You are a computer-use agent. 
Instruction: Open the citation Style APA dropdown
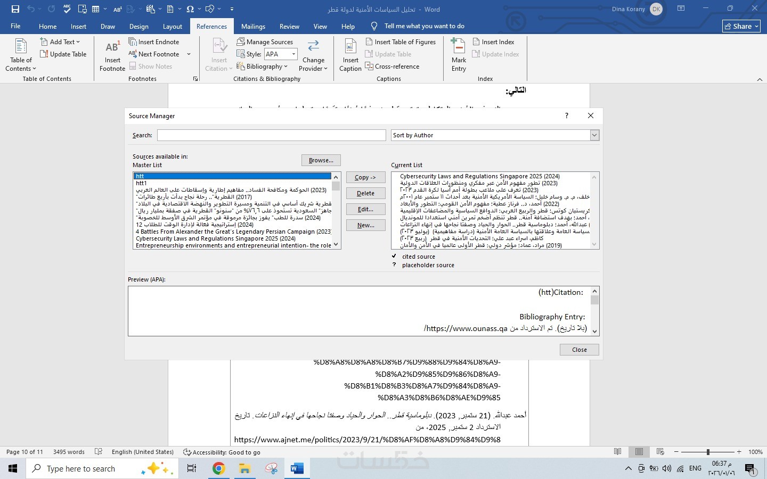point(293,54)
